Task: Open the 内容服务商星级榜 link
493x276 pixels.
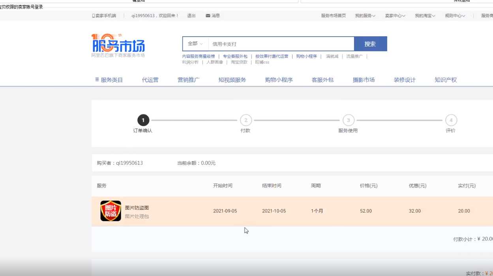Action: click(199, 56)
